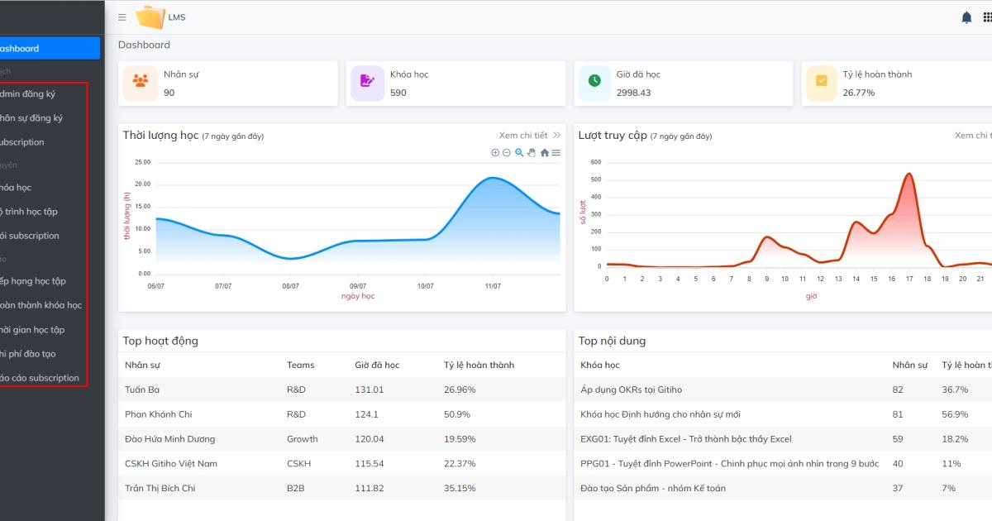Click the peak at hour 17 on chart

pyautogui.click(x=909, y=174)
